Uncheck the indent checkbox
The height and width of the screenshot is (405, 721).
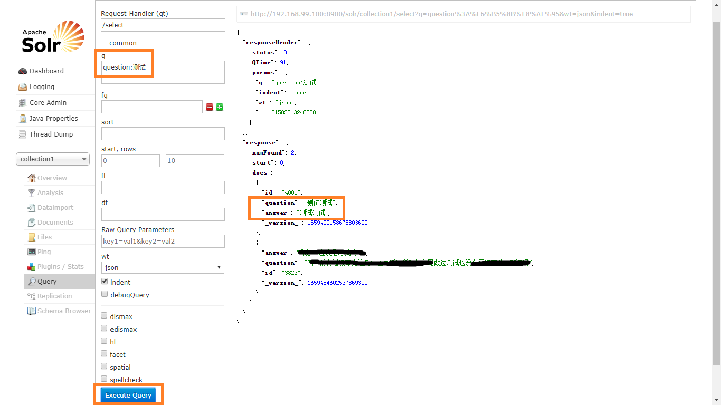[105, 282]
